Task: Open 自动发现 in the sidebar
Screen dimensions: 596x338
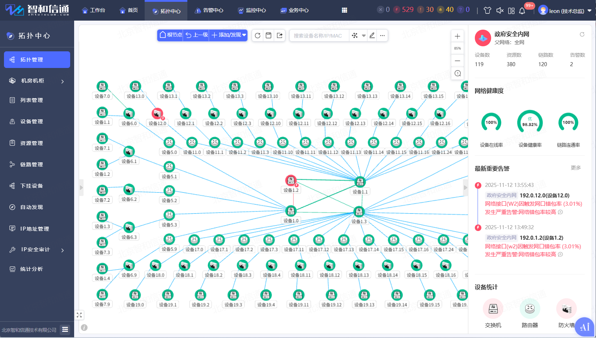Action: [37, 207]
